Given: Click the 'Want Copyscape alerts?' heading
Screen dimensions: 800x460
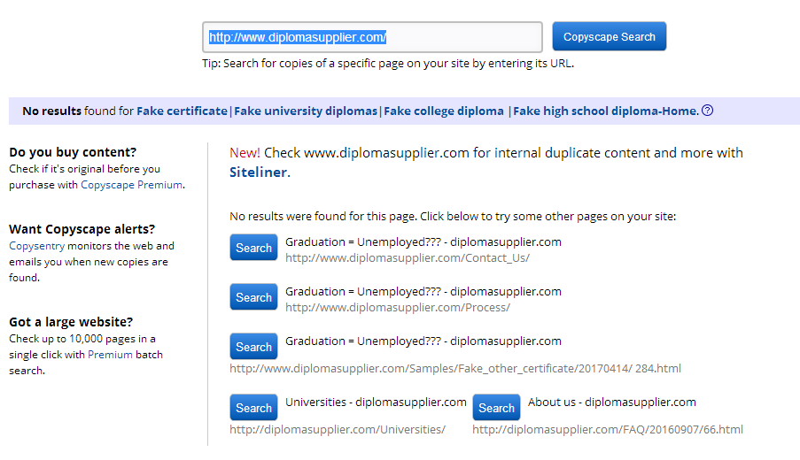Looking at the screenshot, I should 82,229.
